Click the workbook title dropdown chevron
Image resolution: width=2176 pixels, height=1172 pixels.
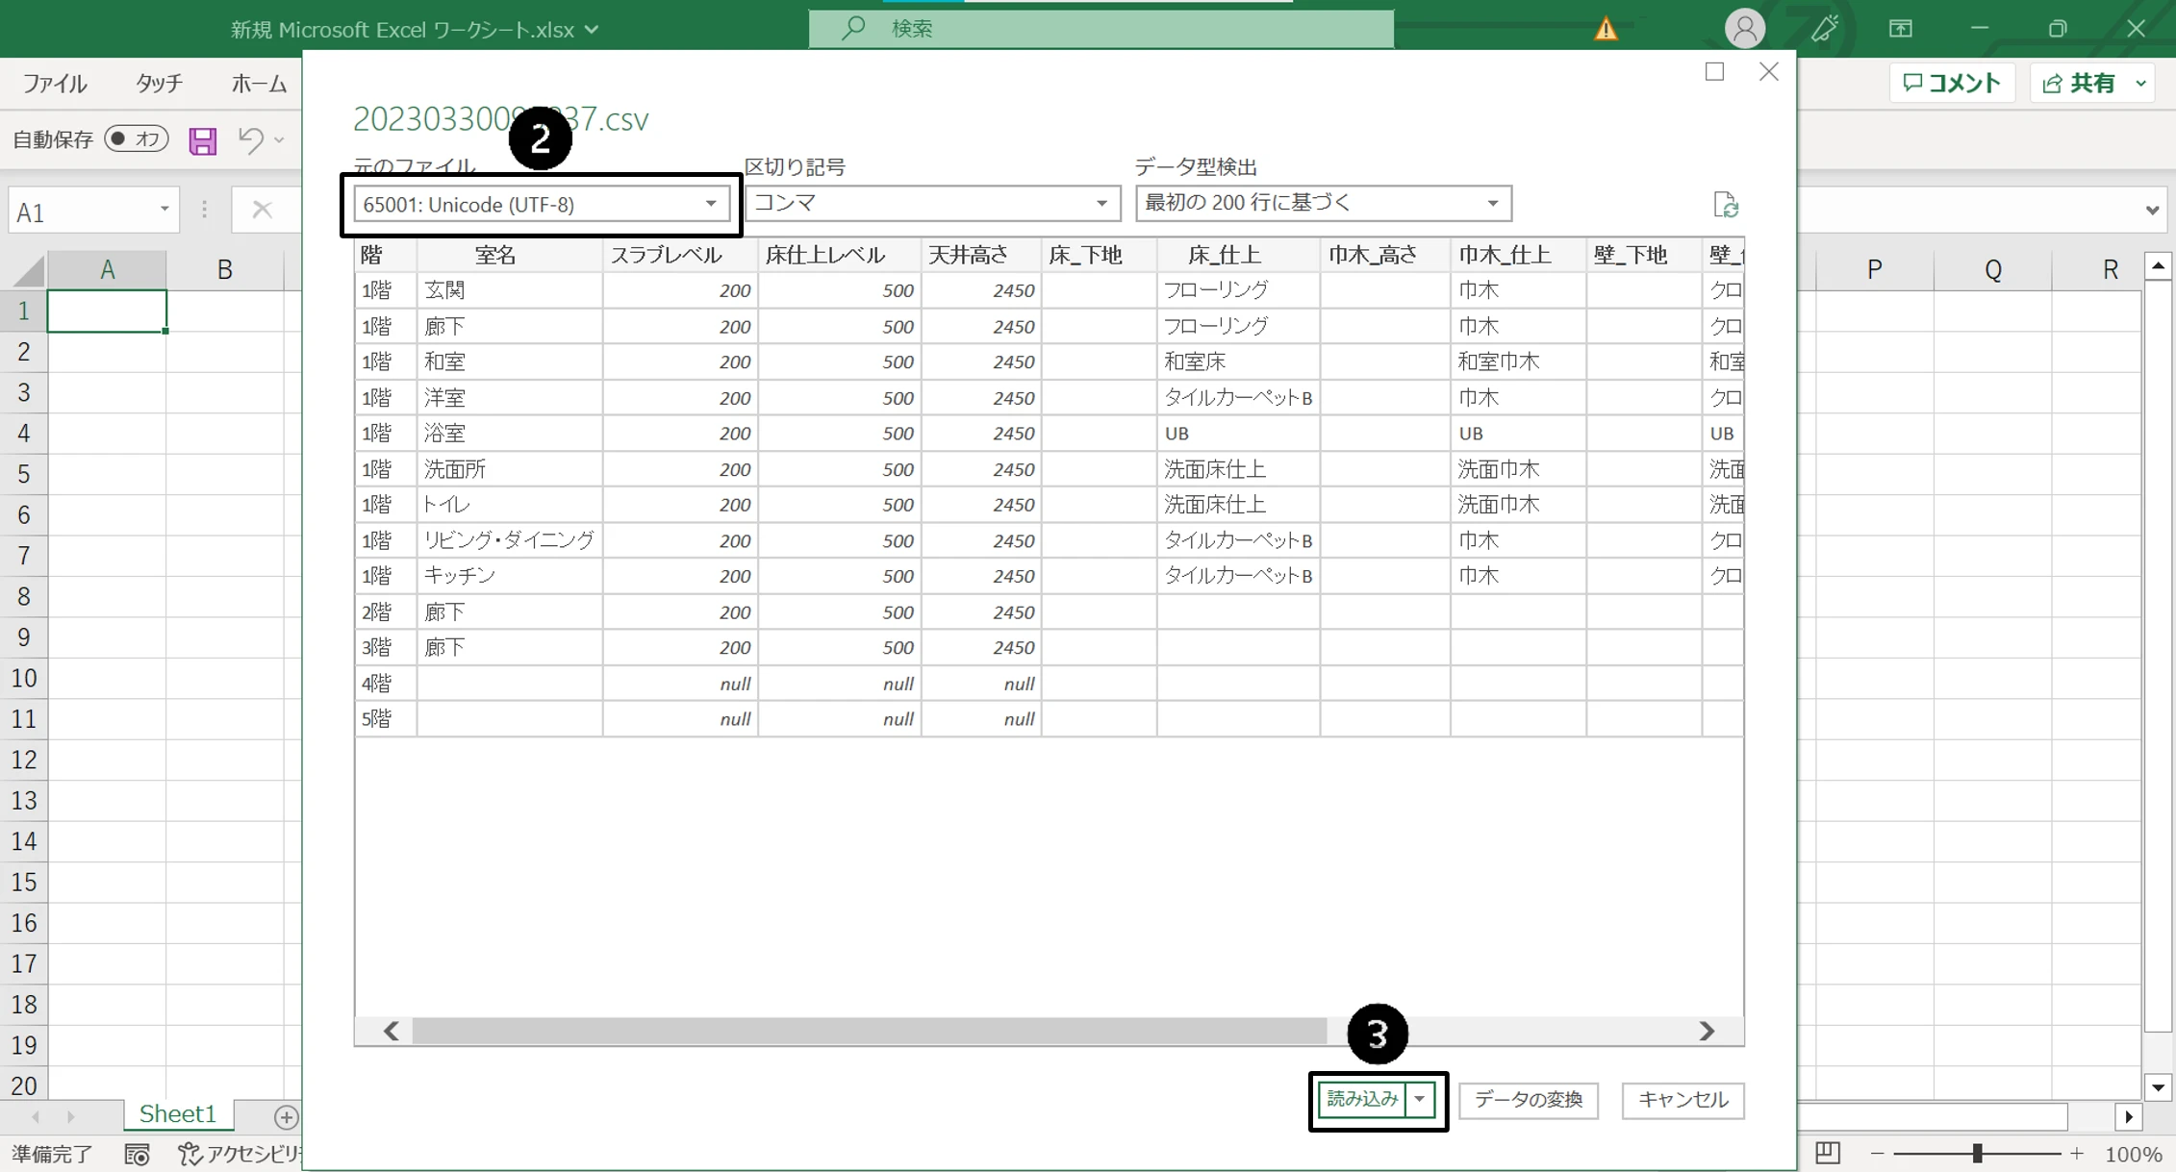pos(593,30)
